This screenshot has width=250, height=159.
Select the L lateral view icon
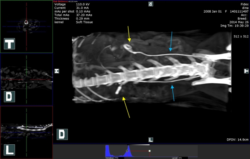[9, 150]
